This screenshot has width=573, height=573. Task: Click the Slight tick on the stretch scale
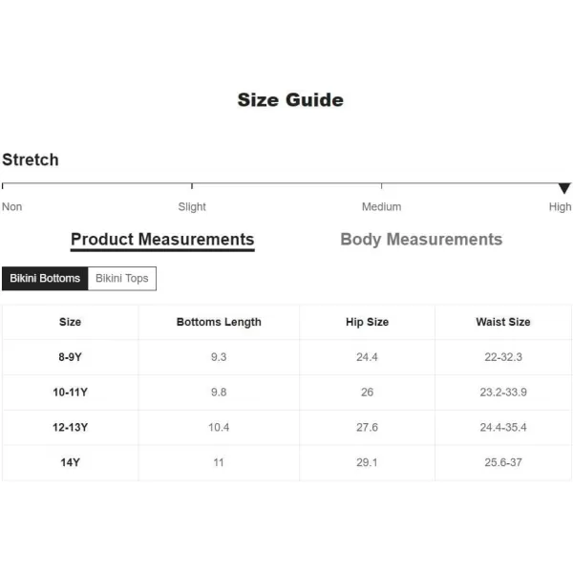(192, 186)
